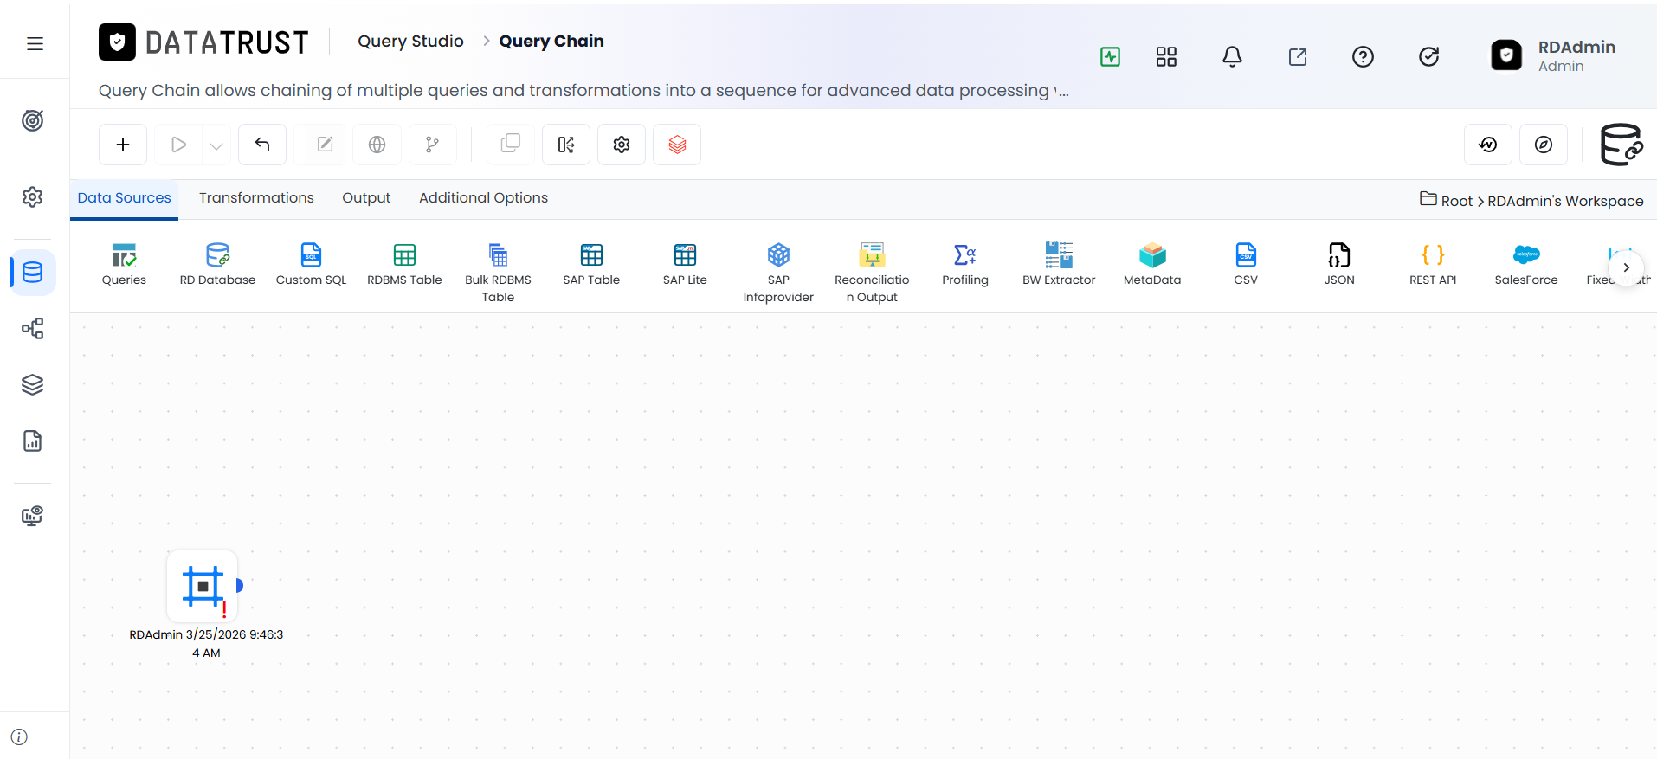Expand the run options dropdown arrow
The height and width of the screenshot is (759, 1657).
216,145
